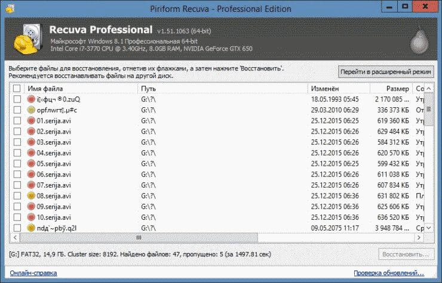Click the Piriform pear logo
The image size is (442, 283).
coord(419,42)
